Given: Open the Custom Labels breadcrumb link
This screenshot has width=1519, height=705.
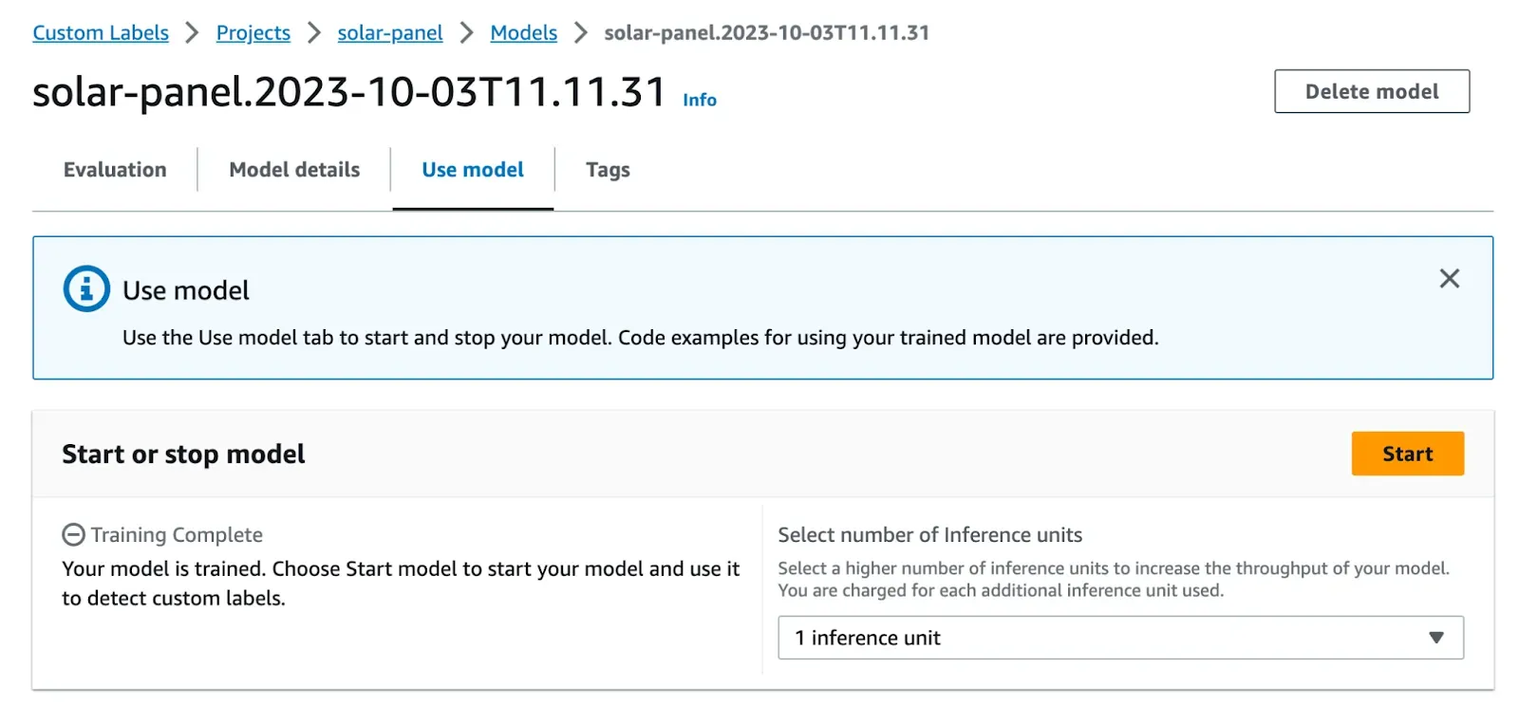Looking at the screenshot, I should pos(101,32).
